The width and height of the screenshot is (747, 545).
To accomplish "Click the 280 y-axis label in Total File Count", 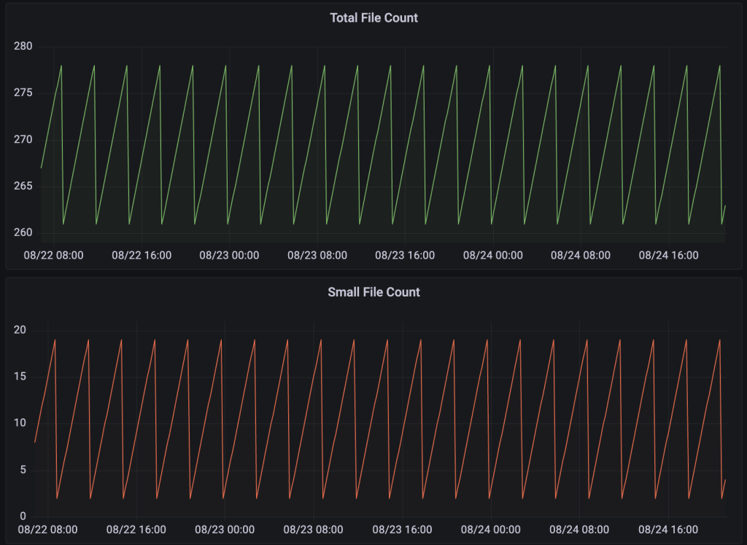I will [x=23, y=47].
